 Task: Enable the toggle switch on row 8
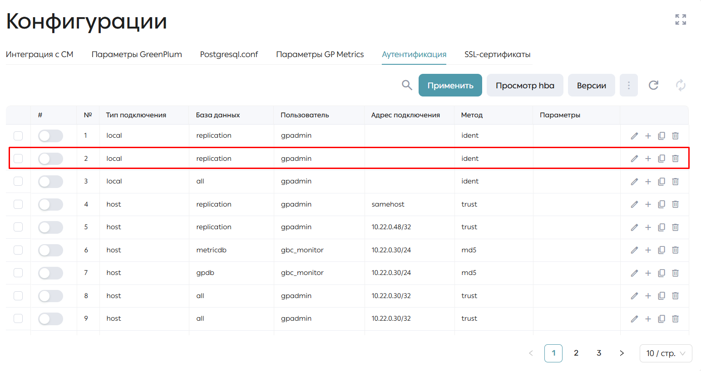pyautogui.click(x=50, y=296)
